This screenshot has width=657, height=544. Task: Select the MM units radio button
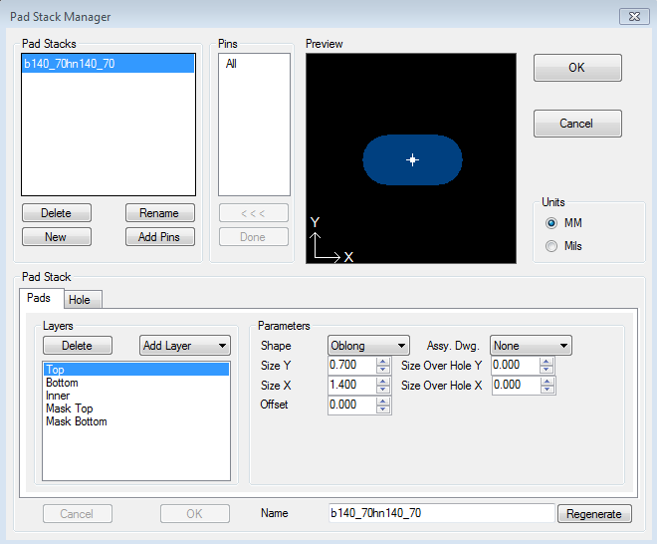coord(551,223)
